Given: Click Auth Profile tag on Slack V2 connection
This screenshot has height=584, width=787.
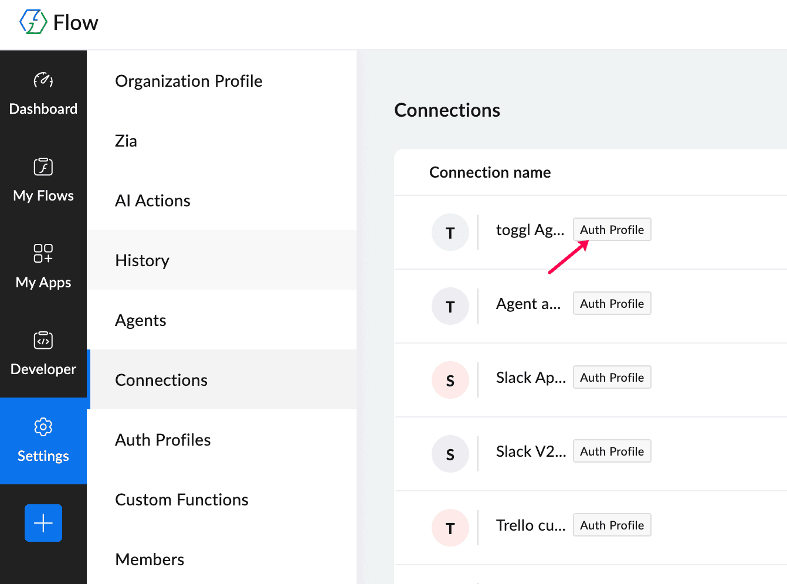Looking at the screenshot, I should coord(612,451).
